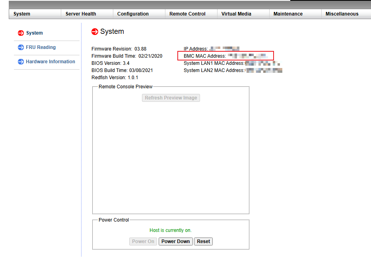Open the Miscellaneous menu
The image size is (371, 257).
[342, 14]
